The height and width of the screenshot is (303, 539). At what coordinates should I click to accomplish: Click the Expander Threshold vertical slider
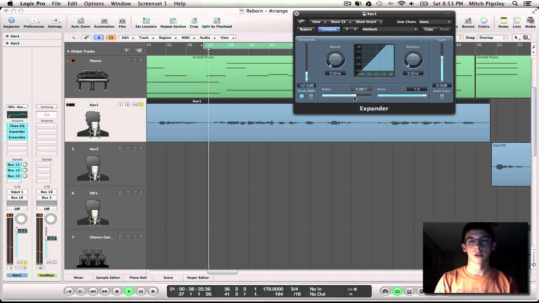[x=307, y=62]
